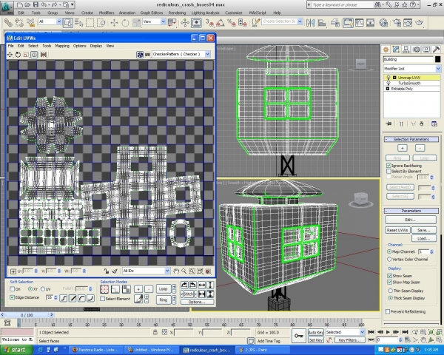Image resolution: width=444 pixels, height=355 pixels.
Task: Click Pan tool in Edit UVWs bottom bar
Action: [176, 271]
